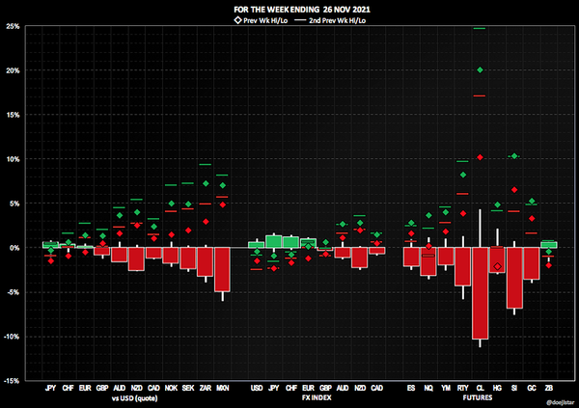The height and width of the screenshot is (408, 579).
Task: Click the green diamond above the SI bar
Action: [514, 156]
